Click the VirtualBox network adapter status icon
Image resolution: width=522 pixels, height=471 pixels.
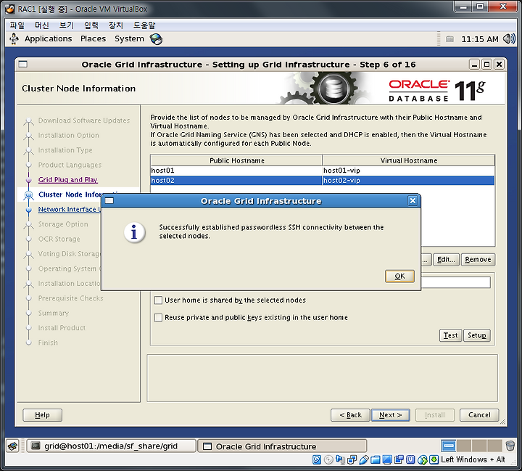(352, 459)
